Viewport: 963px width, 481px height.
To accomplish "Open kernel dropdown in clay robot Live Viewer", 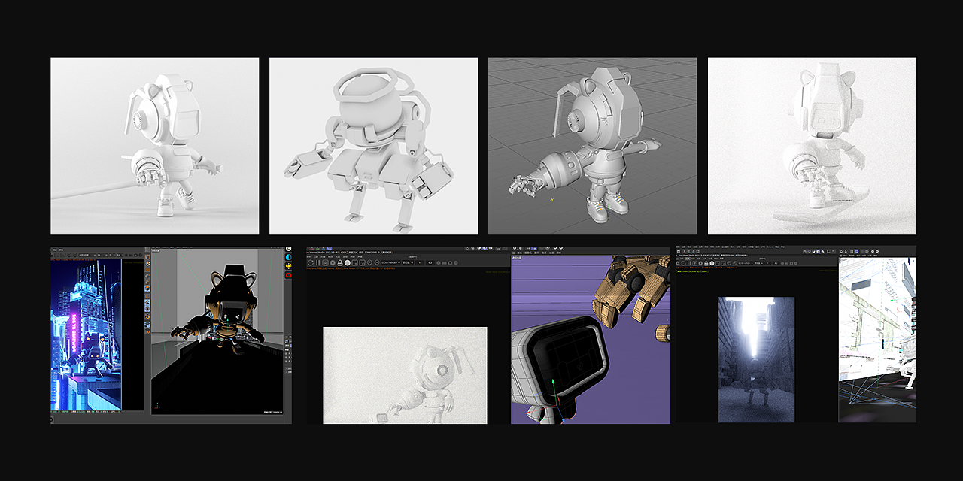I will coord(391,263).
